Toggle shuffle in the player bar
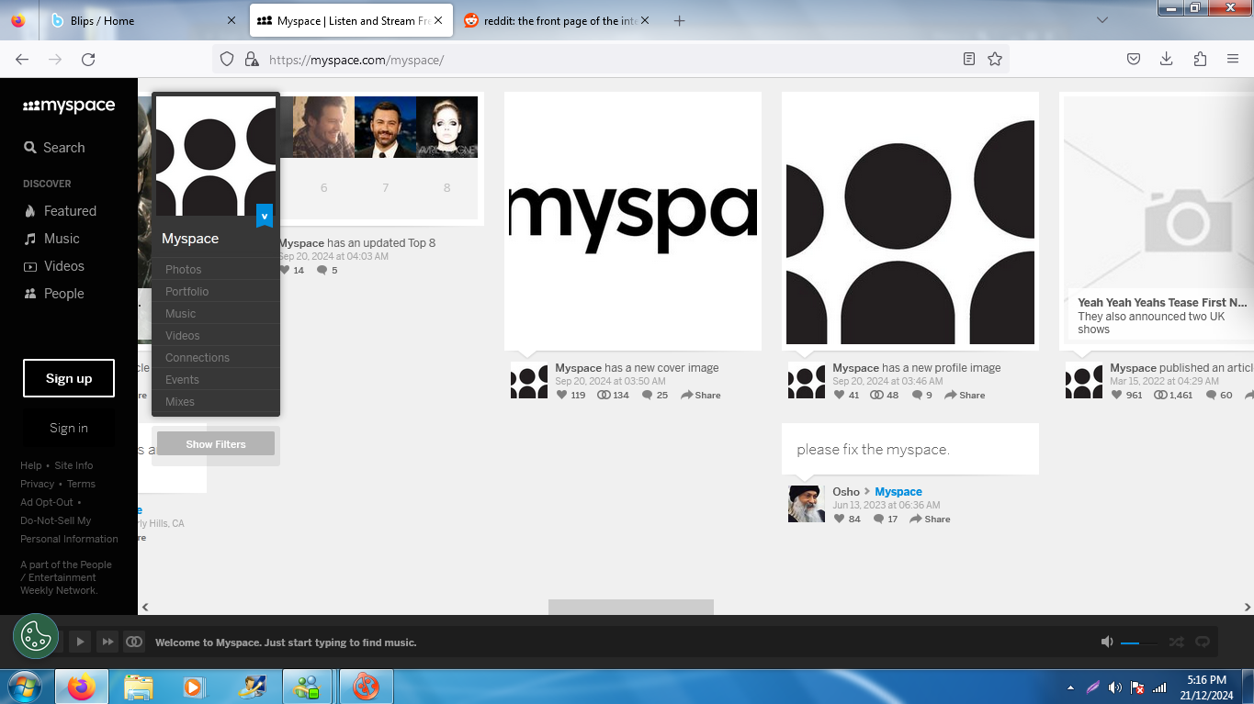1254x704 pixels. coord(1176,643)
